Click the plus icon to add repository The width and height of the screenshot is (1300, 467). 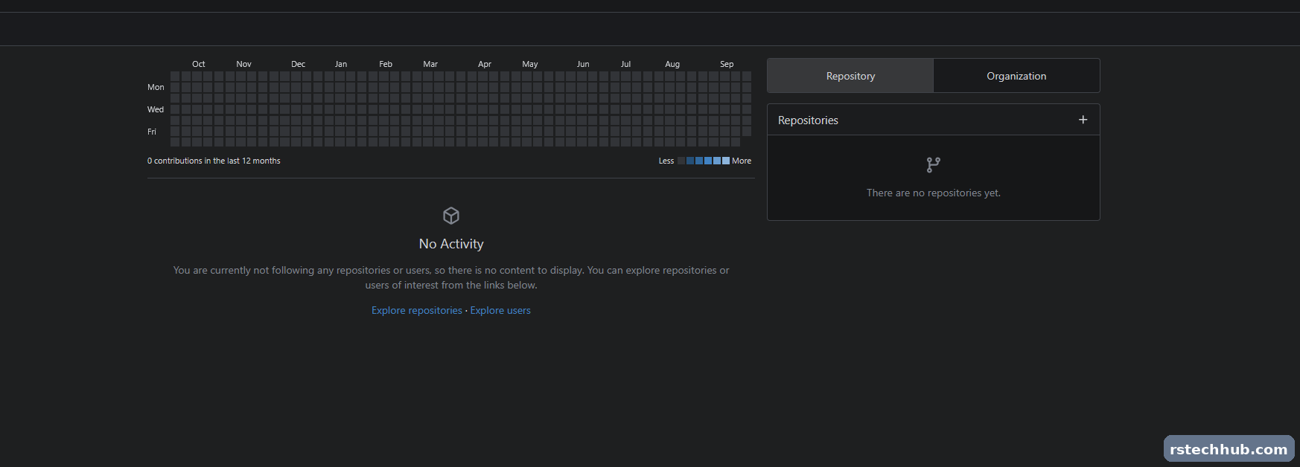tap(1083, 120)
